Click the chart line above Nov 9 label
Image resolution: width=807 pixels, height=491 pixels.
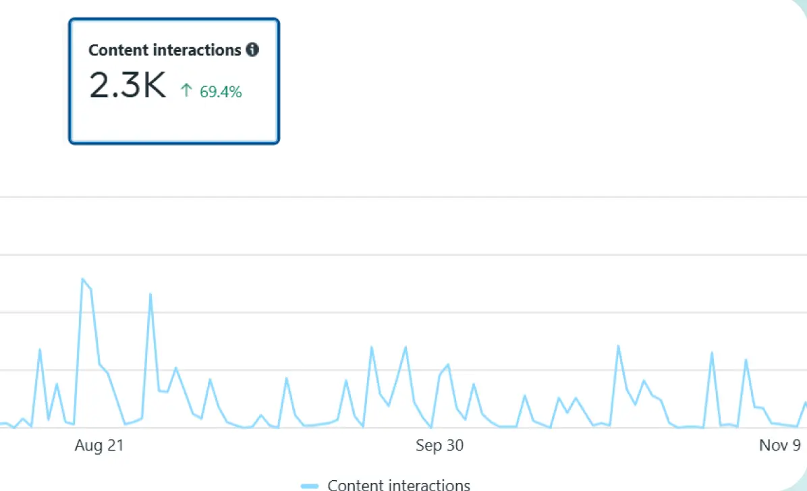point(780,424)
